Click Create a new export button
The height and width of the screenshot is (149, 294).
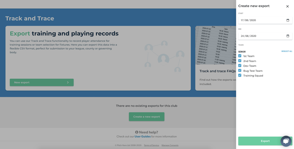(x=147, y=117)
